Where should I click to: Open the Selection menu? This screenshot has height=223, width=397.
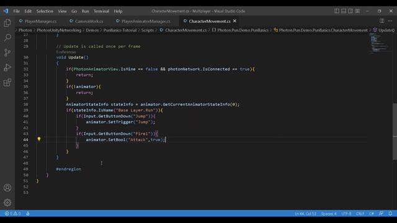tap(45, 11)
